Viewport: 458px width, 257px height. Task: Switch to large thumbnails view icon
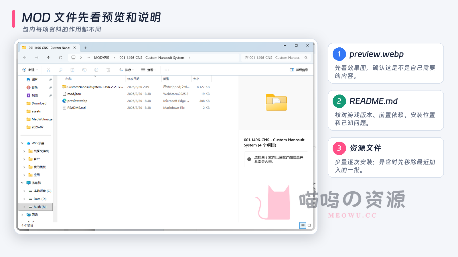pyautogui.click(x=309, y=225)
